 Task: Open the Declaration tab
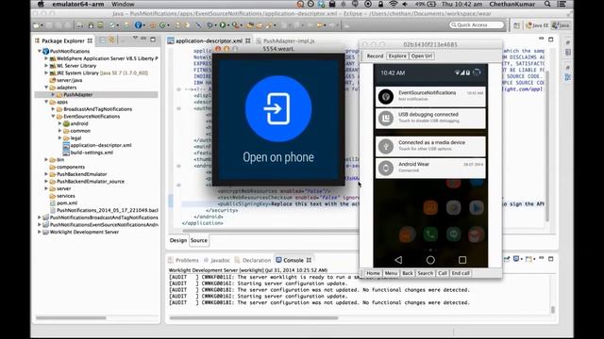pyautogui.click(x=253, y=260)
